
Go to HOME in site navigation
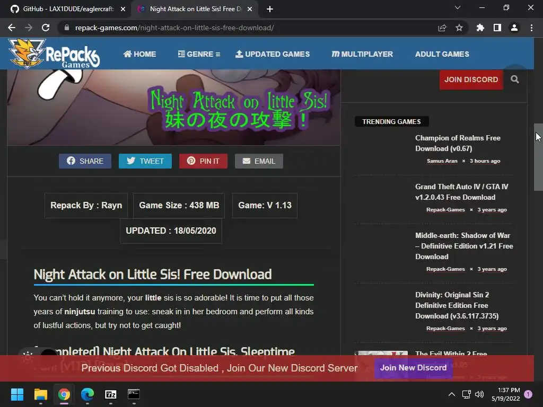pyautogui.click(x=139, y=54)
